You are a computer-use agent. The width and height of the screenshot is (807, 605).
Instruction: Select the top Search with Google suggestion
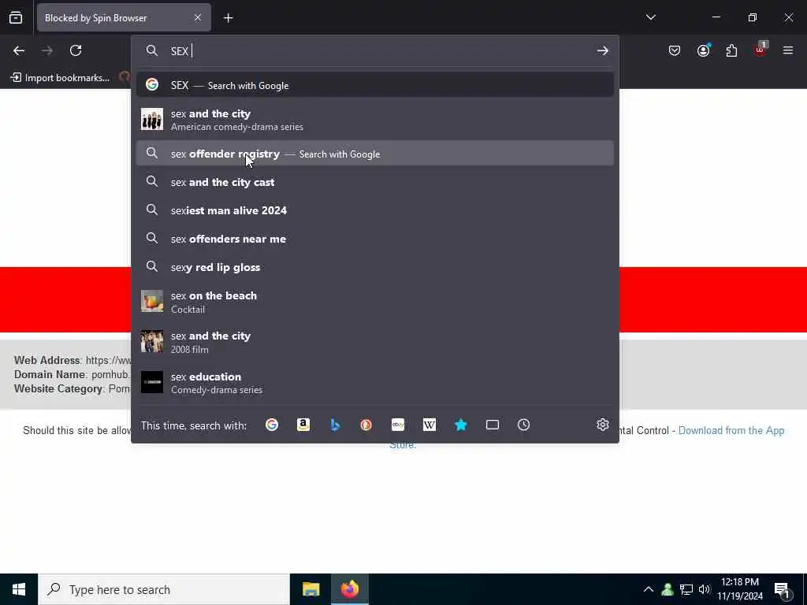[374, 85]
